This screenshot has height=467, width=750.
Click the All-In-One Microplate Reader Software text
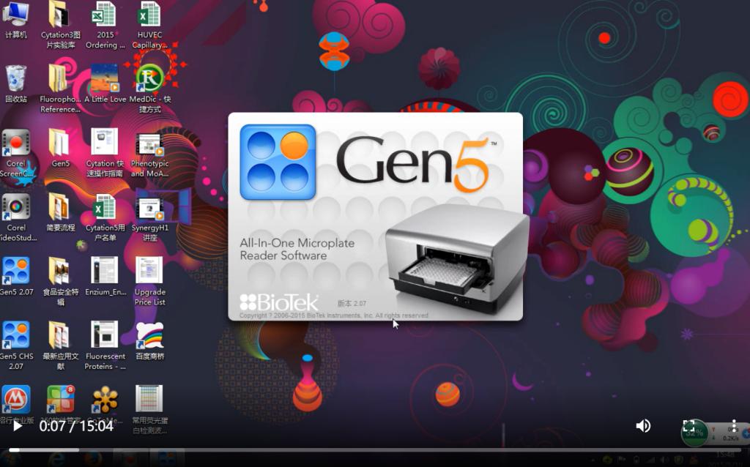coord(297,249)
